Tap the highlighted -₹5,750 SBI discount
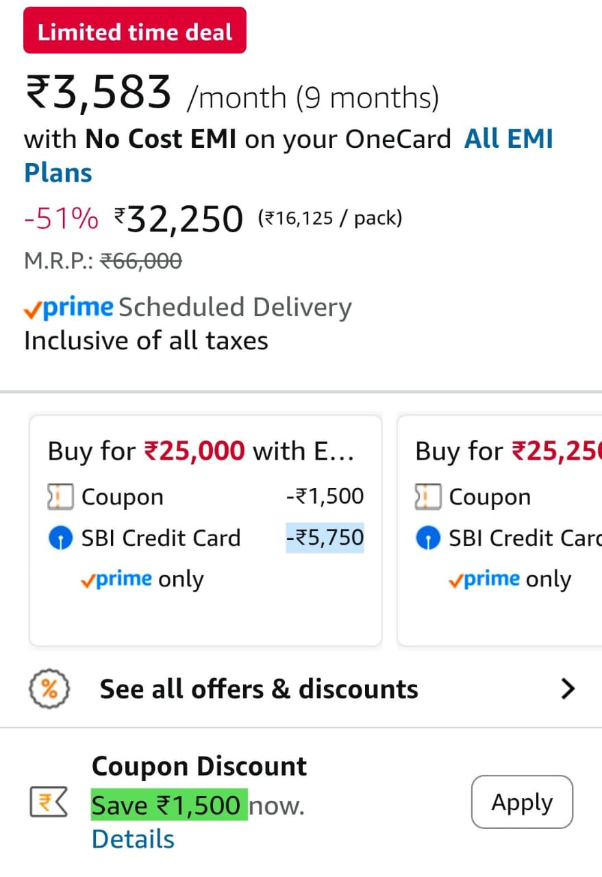 point(325,537)
